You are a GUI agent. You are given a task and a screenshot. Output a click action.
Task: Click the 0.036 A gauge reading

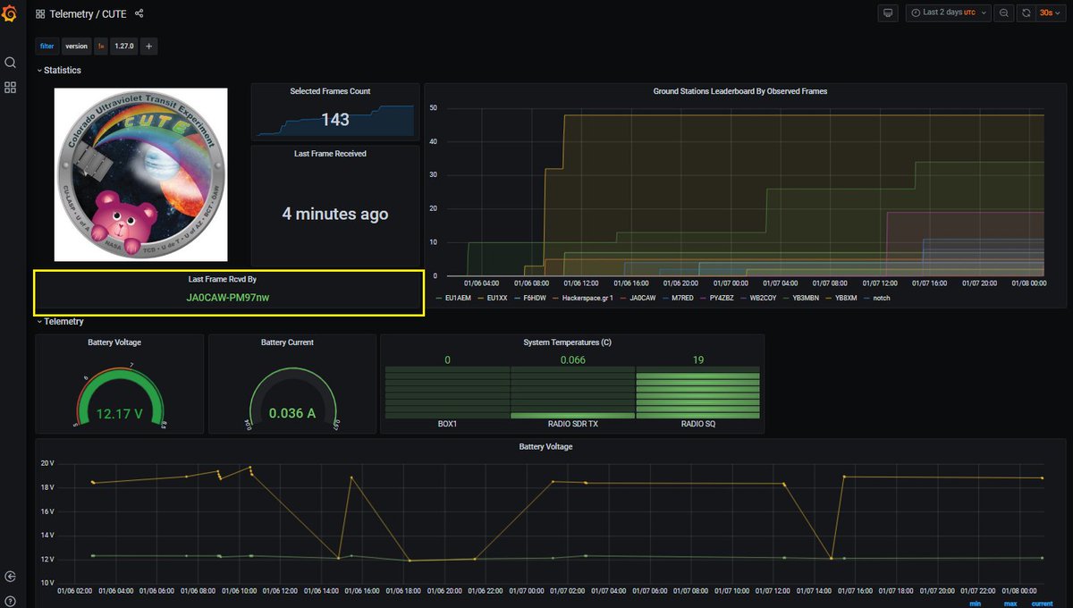[x=293, y=414]
